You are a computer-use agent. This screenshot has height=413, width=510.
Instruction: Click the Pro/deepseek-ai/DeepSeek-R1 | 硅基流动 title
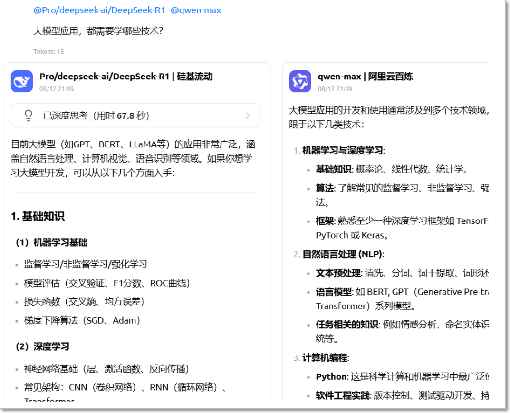(x=126, y=77)
